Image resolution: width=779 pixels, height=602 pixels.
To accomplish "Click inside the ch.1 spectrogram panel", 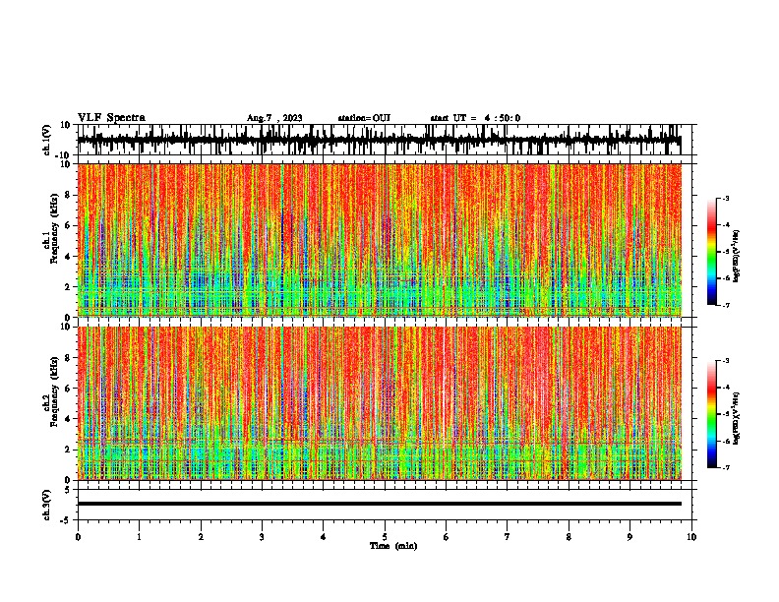I will coord(379,240).
